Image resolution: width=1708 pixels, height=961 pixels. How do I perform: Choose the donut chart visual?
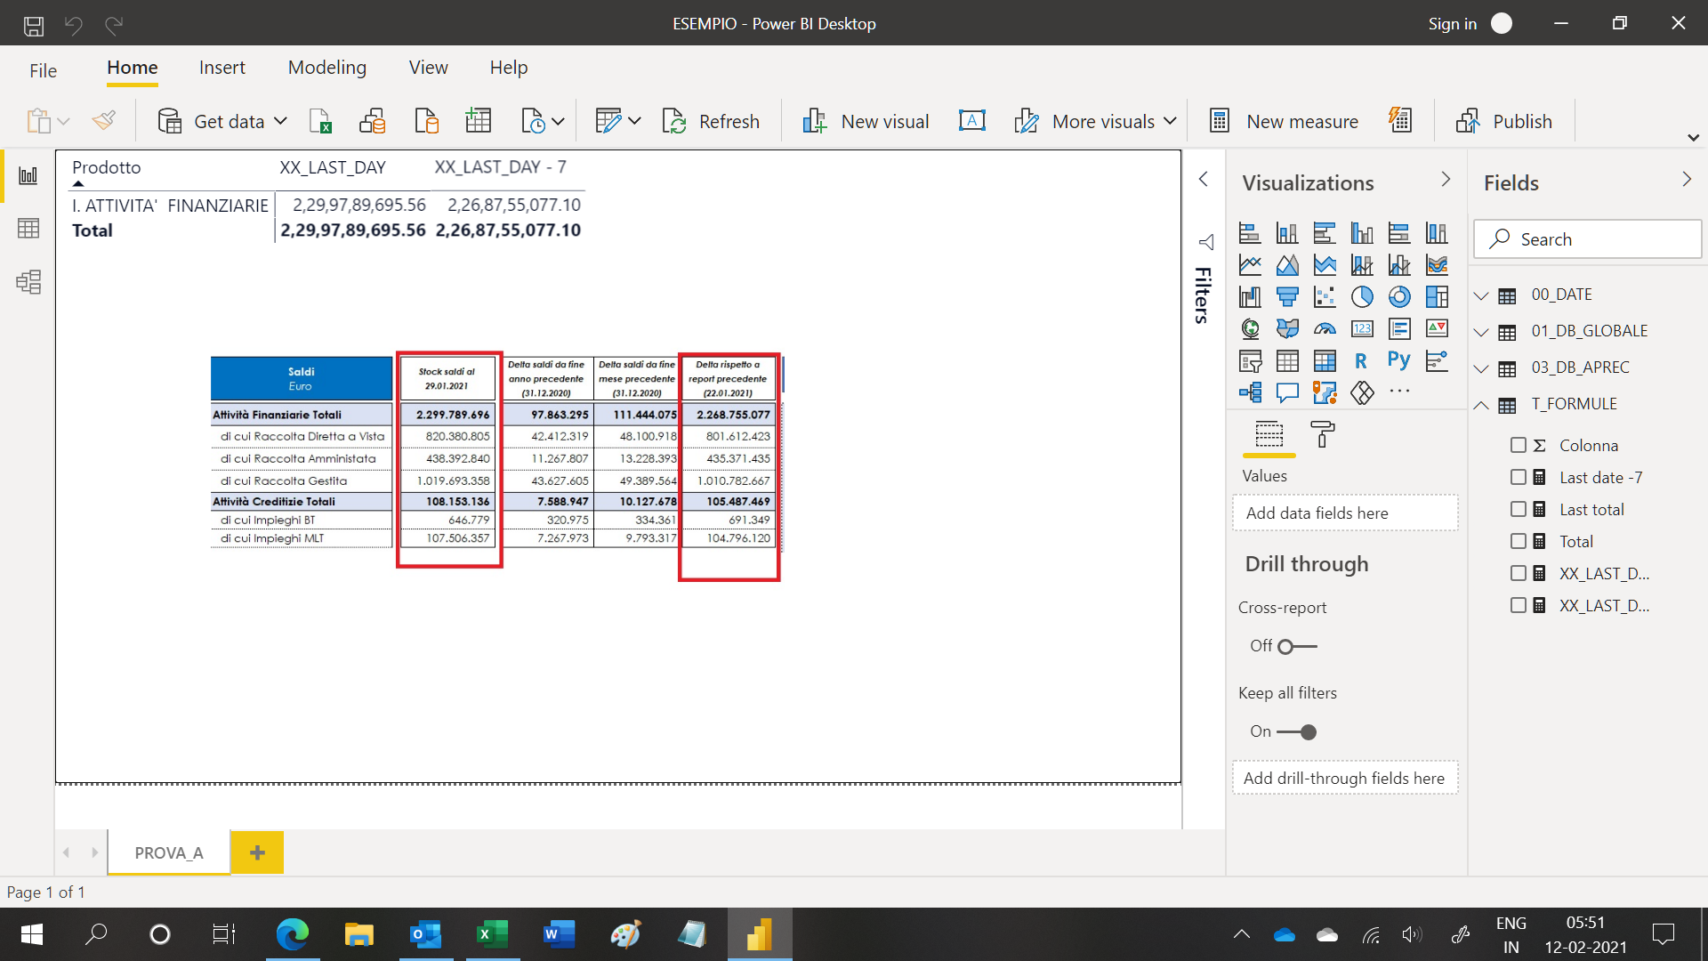pyautogui.click(x=1399, y=296)
